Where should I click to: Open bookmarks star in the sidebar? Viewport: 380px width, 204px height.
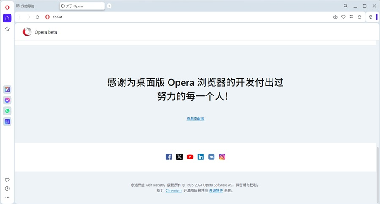click(x=7, y=29)
